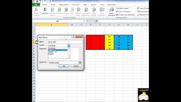Image resolution: width=181 pixels, height=102 pixels.
Task: Click the Refers to input field
Action: click(63, 63)
